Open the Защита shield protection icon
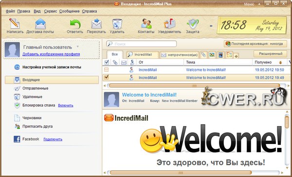292x177 pixels. coord(193,24)
